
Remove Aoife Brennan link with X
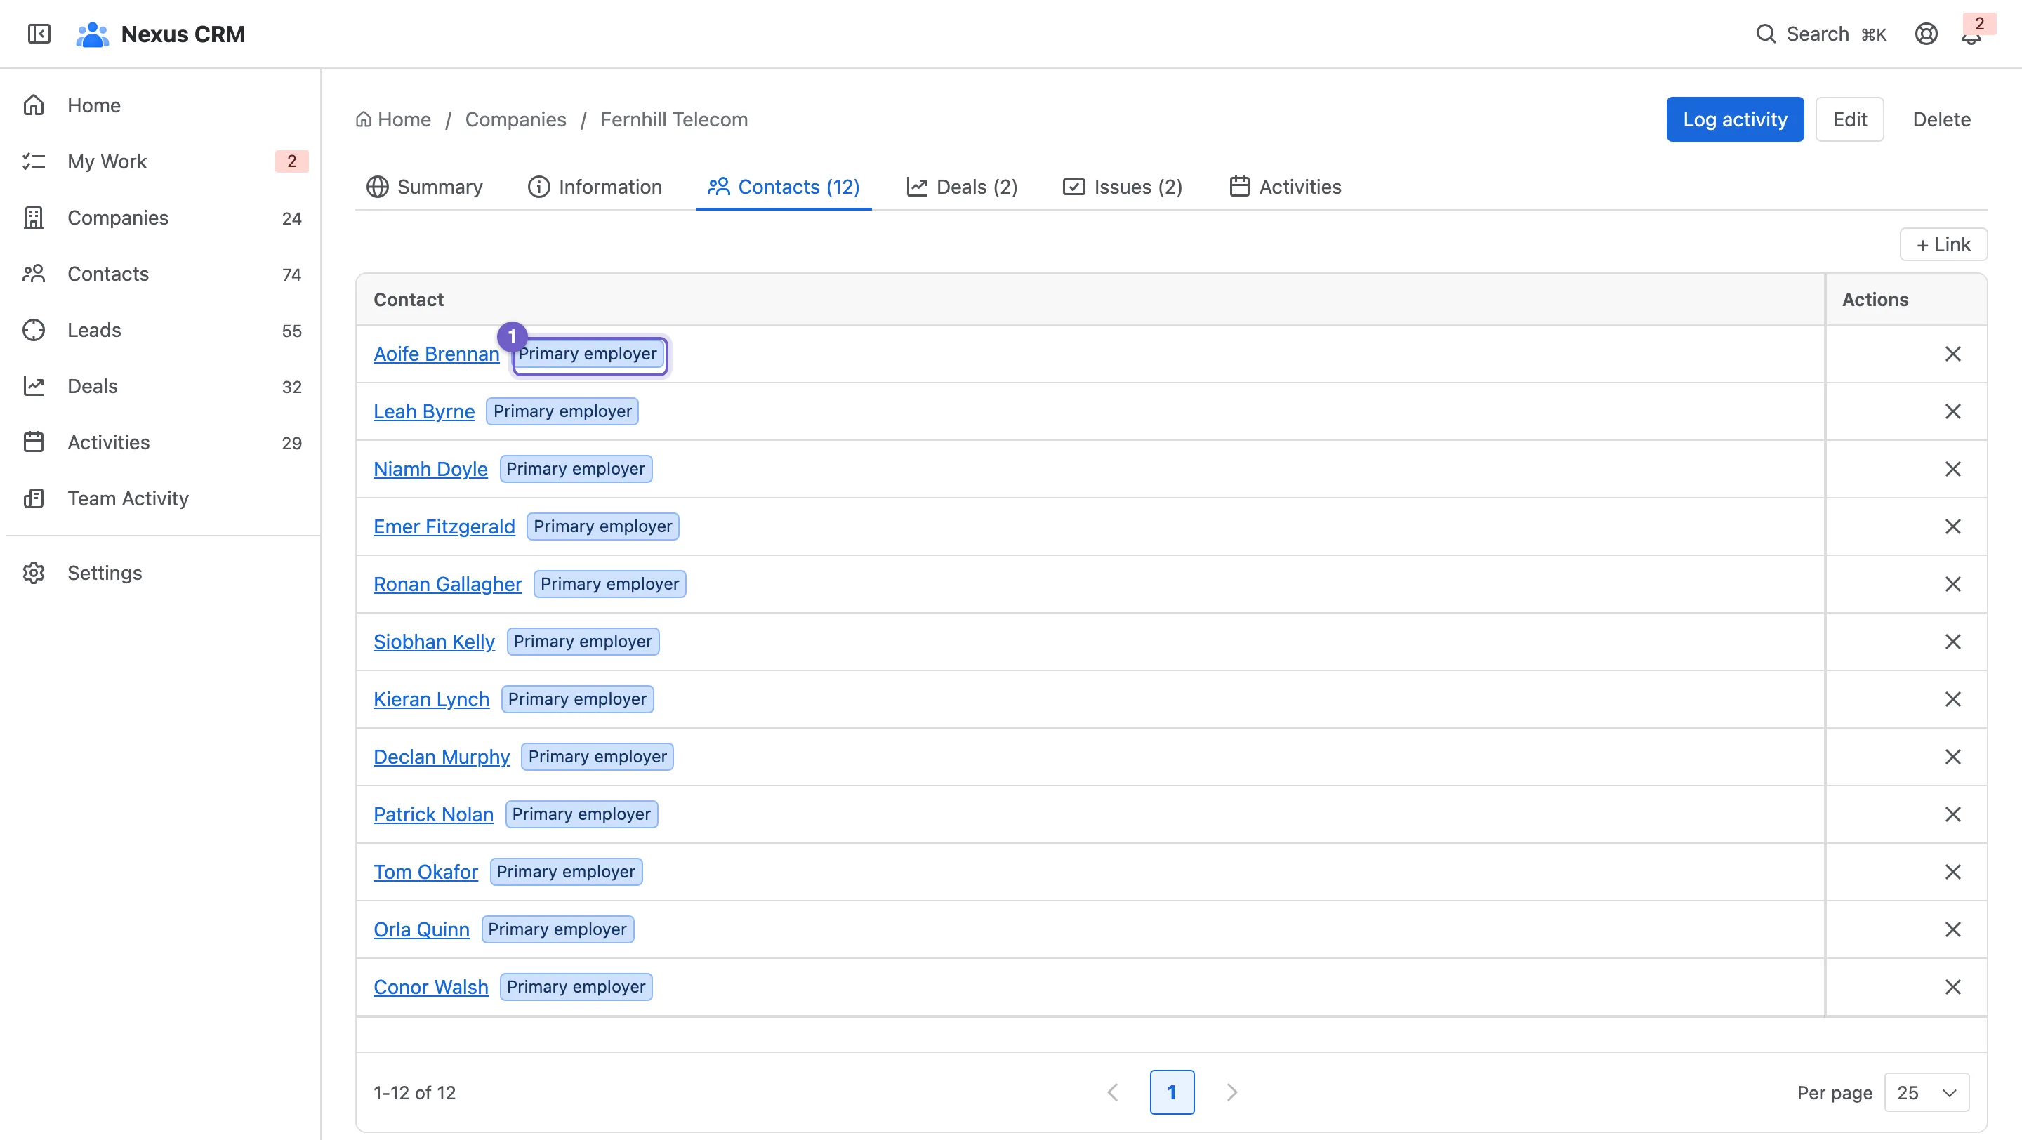tap(1953, 354)
